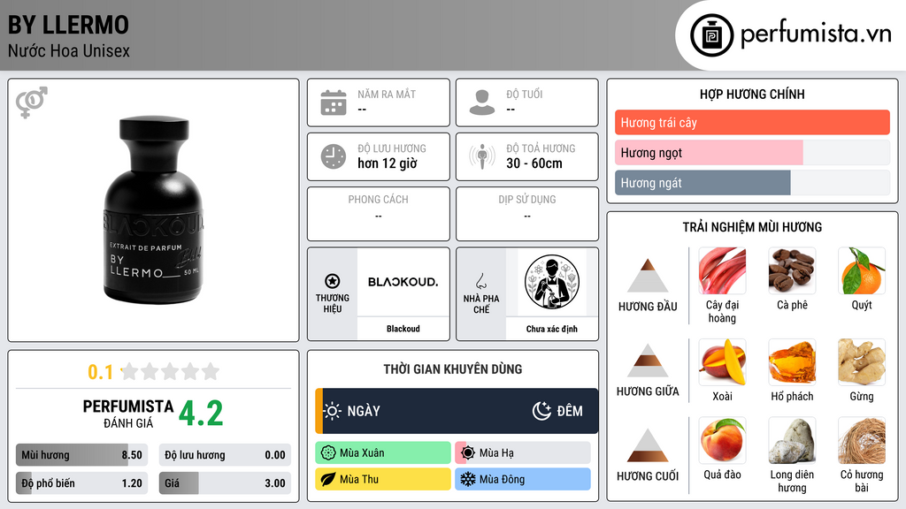Click the person icon beside Độ tuổi
Viewport: 906px width, 509px height.
pyautogui.click(x=482, y=103)
